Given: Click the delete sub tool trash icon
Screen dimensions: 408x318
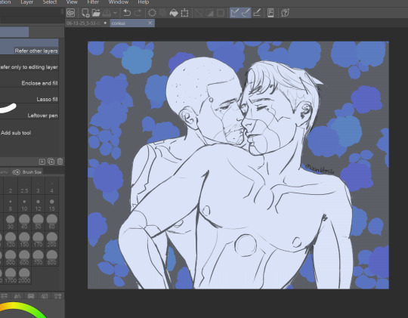Looking at the screenshot, I should click(x=60, y=162).
